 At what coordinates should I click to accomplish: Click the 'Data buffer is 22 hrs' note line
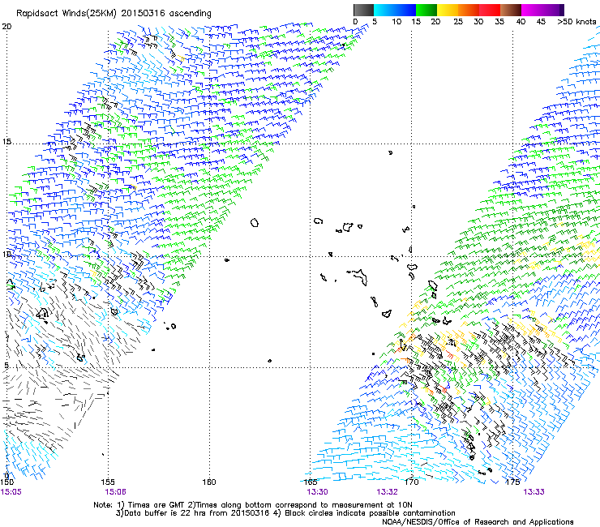[285, 513]
